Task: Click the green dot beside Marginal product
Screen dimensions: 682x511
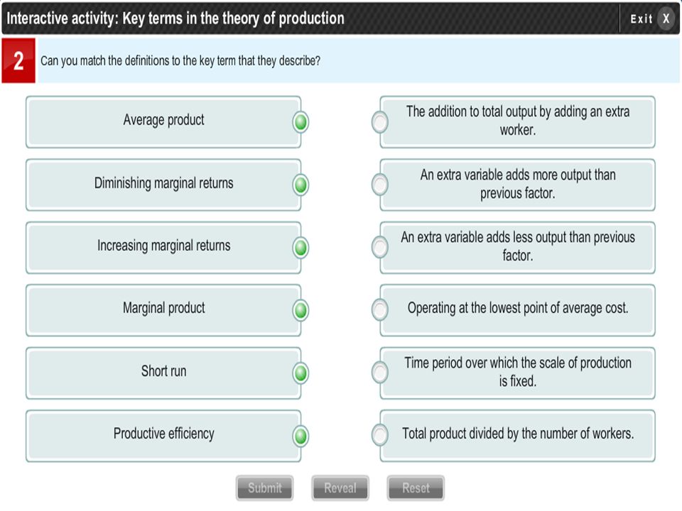Action: pos(301,310)
